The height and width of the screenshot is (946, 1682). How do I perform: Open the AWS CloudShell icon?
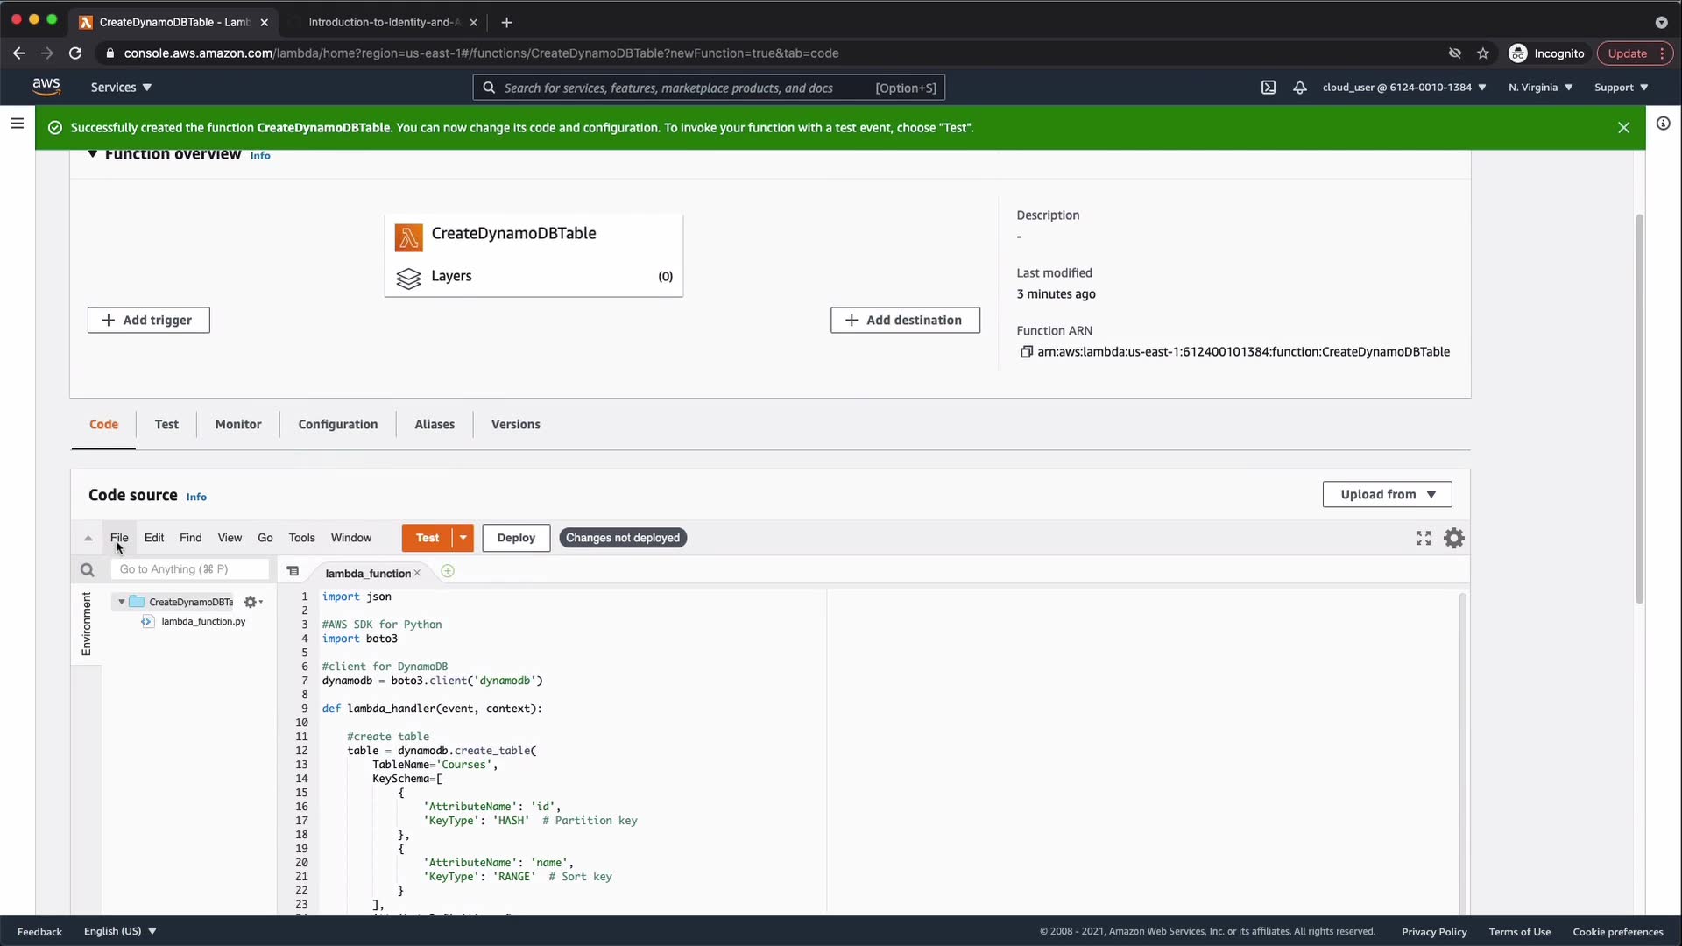1268,88
